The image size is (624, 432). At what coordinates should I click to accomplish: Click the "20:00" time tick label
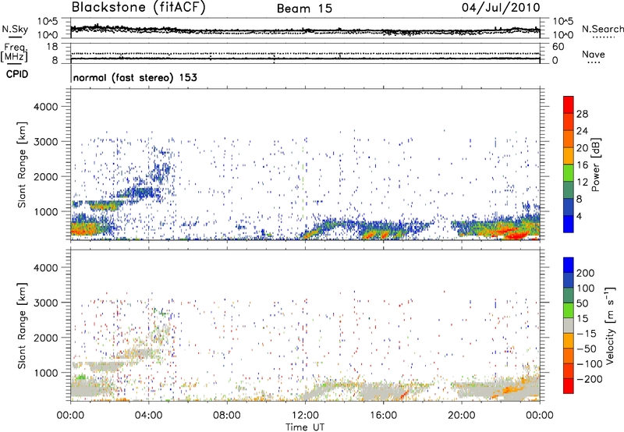(x=461, y=416)
